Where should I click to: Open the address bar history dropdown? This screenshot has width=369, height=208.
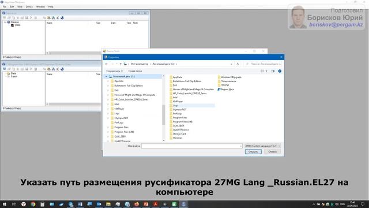pos(231,64)
